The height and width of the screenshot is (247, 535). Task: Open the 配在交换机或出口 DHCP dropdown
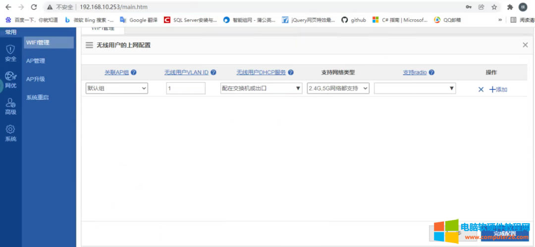[x=262, y=88]
